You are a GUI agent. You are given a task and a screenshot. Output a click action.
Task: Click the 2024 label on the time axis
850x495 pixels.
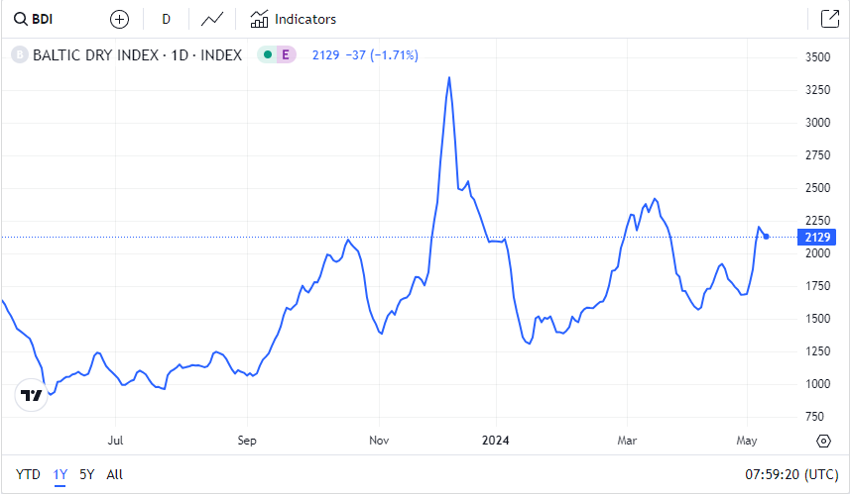pyautogui.click(x=494, y=440)
